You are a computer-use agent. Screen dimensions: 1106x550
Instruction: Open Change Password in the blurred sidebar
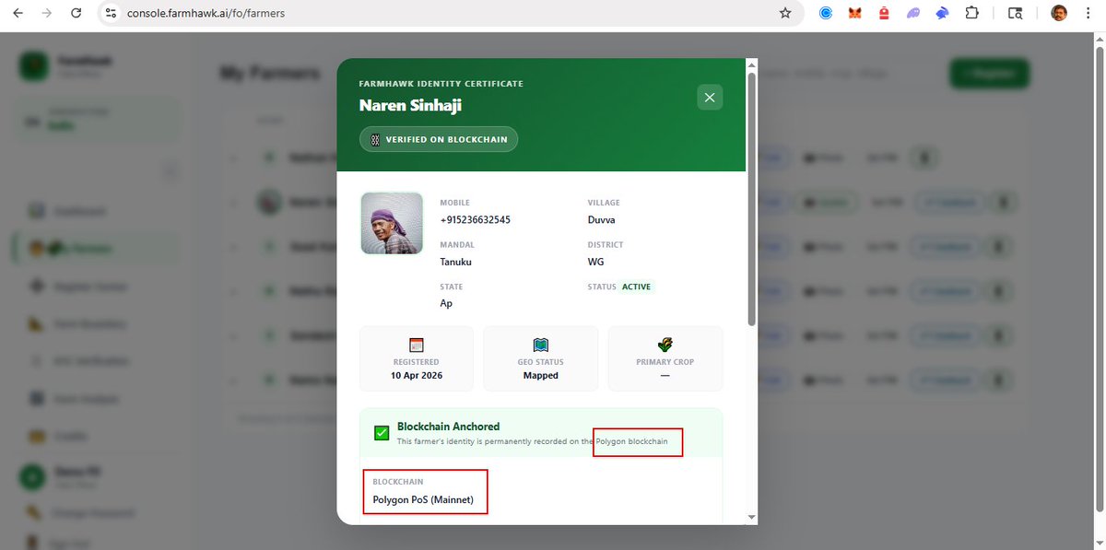coord(92,513)
